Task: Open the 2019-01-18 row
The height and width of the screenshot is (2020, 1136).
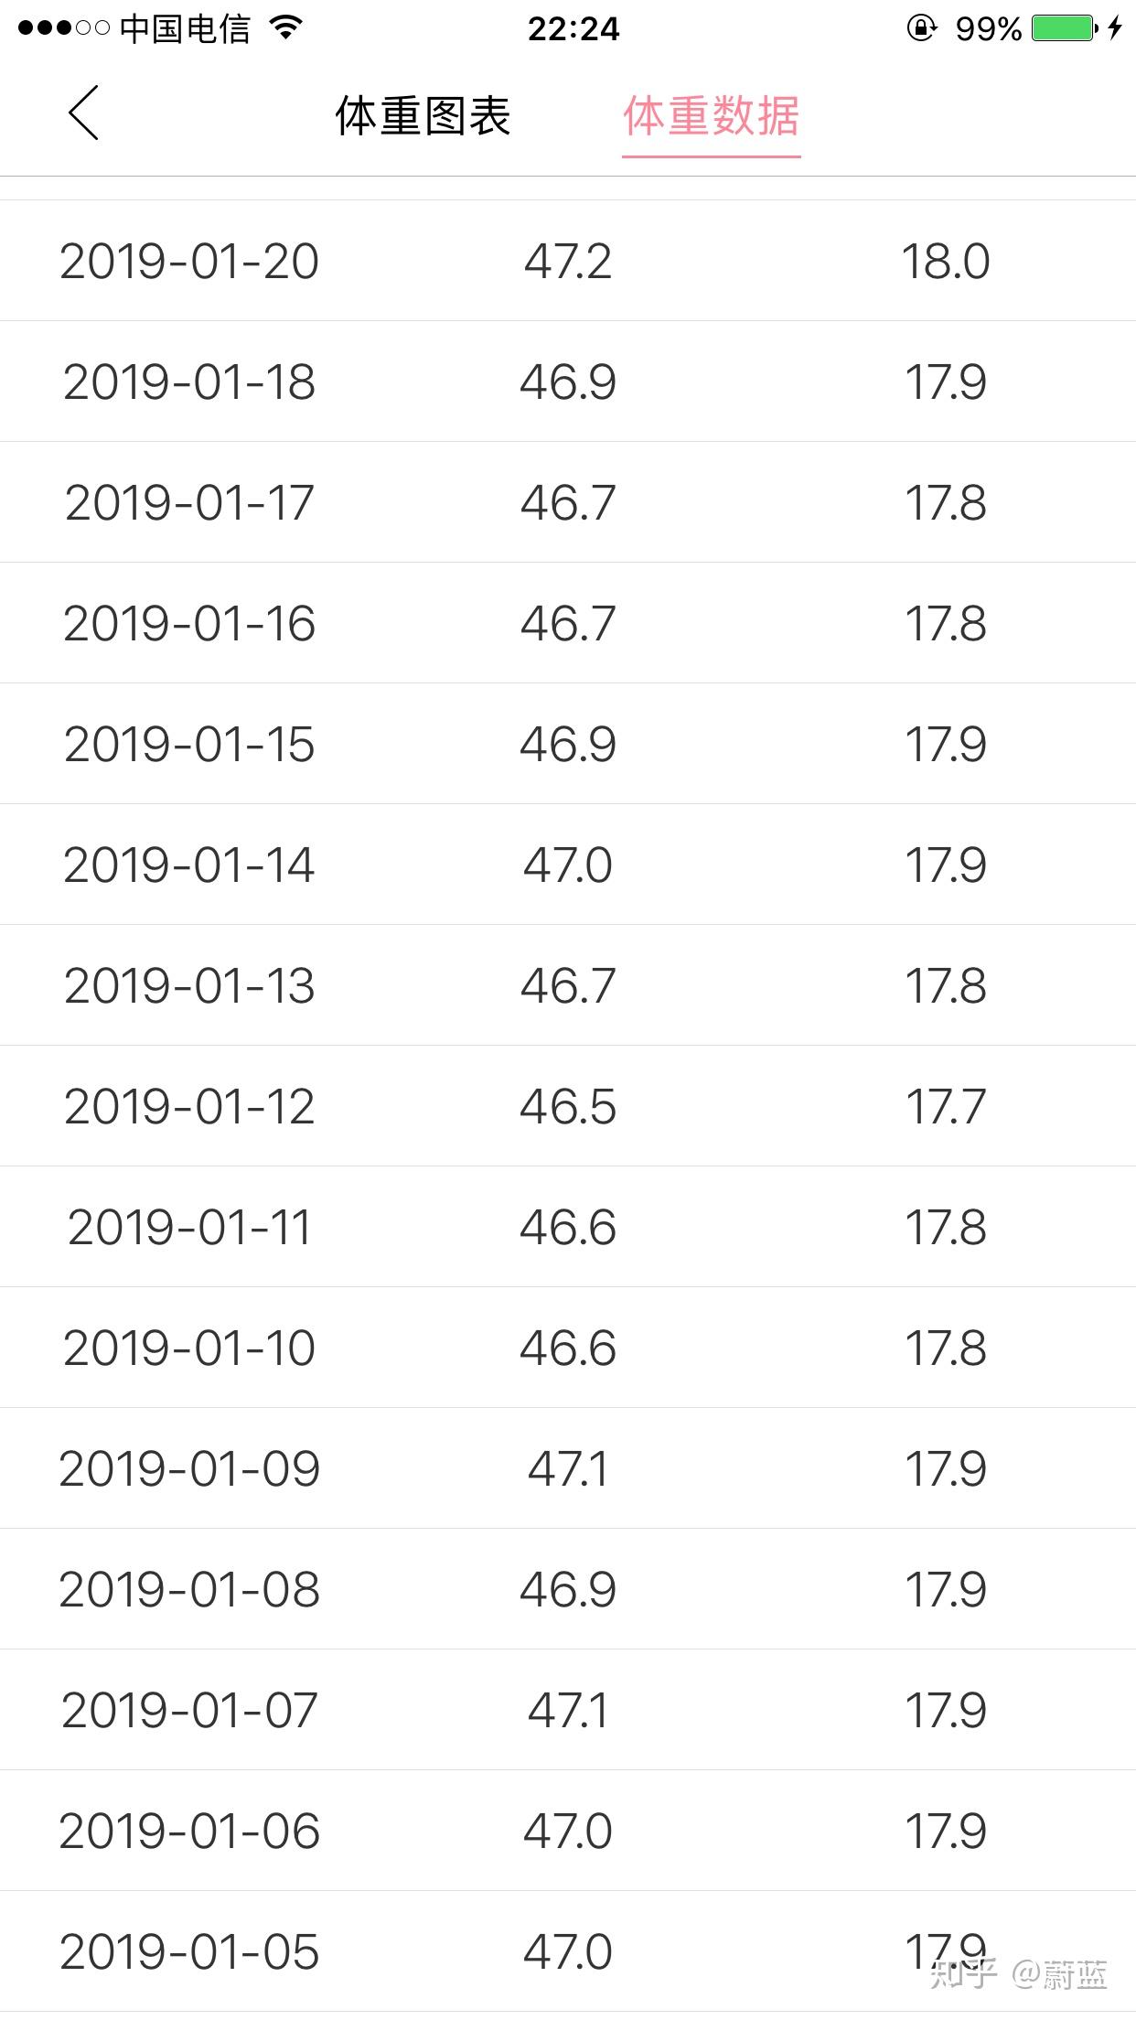Action: pos(568,381)
